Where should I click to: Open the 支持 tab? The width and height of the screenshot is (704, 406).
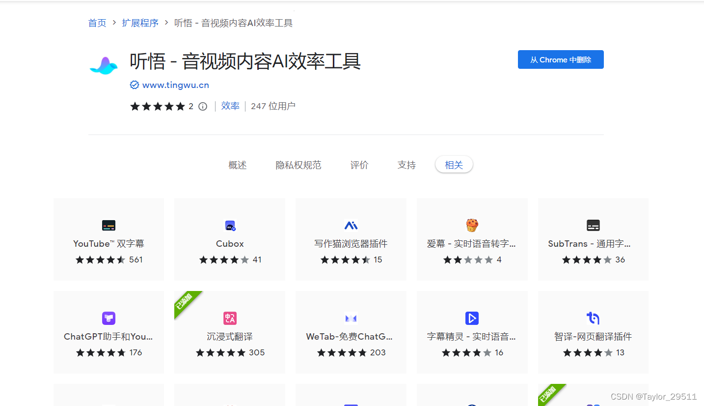(406, 165)
